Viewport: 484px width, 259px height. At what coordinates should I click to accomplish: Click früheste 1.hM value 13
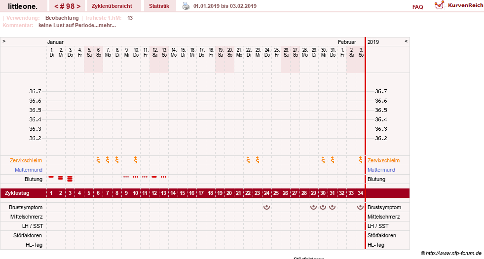[130, 18]
